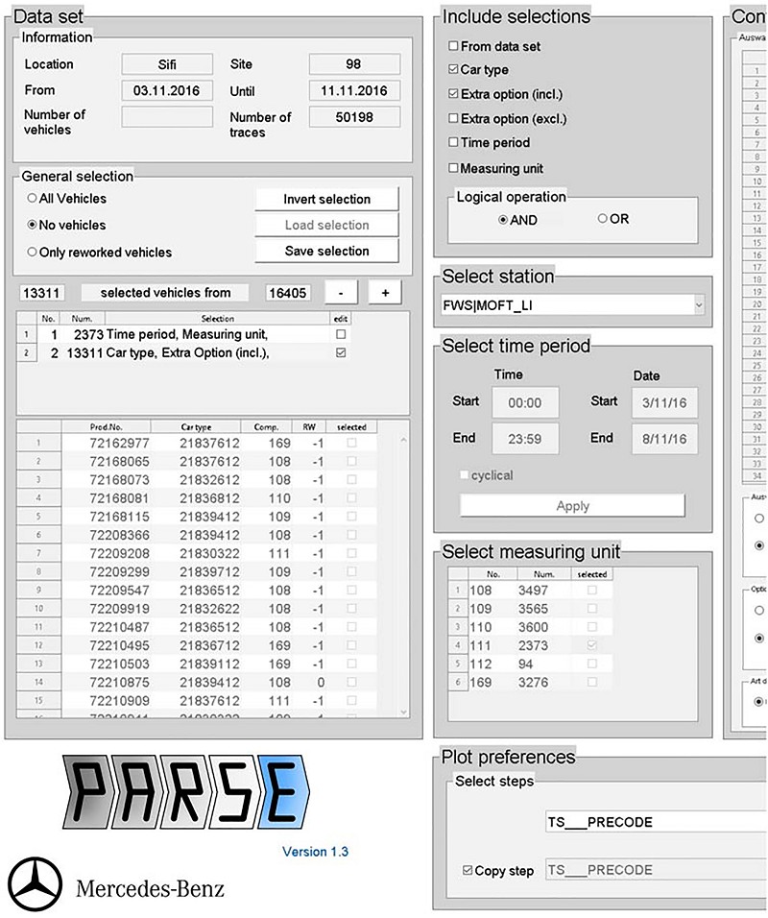This screenshot has width=768, height=918.
Task: Click the Start date 3/11/16 field
Action: [664, 402]
